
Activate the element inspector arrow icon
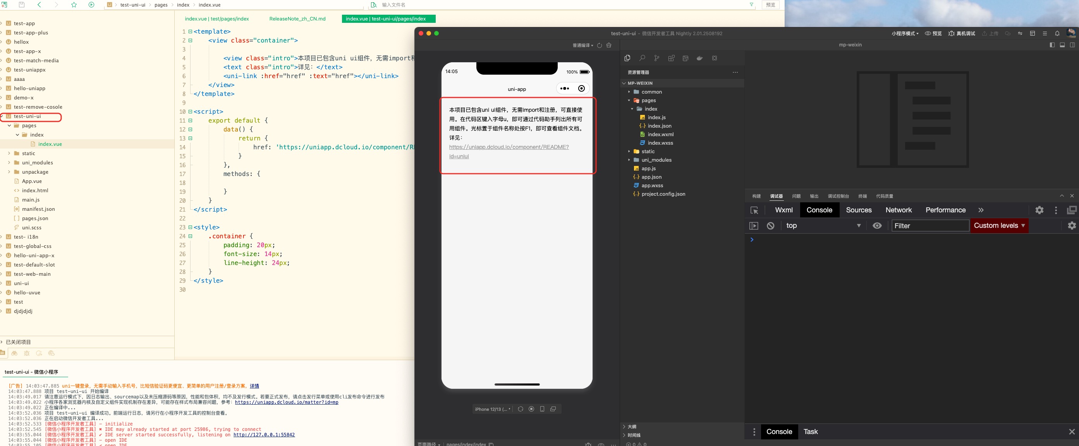pos(754,210)
